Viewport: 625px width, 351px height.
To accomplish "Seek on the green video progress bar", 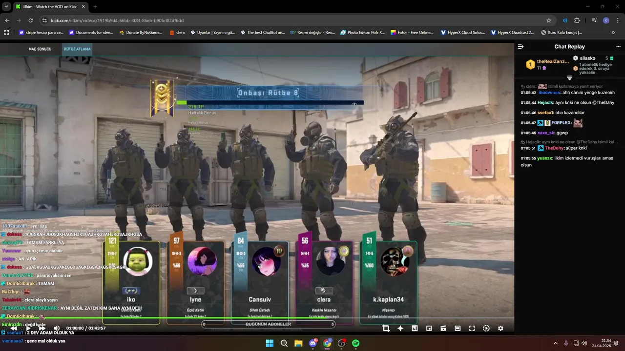I will click(257, 318).
